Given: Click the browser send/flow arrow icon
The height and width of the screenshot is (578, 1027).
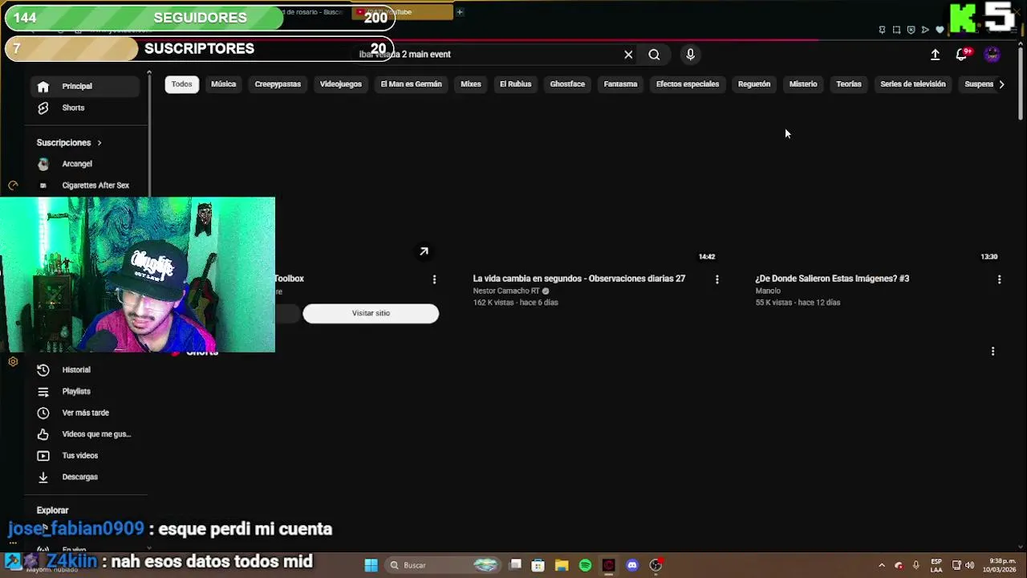Looking at the screenshot, I should click(925, 30).
